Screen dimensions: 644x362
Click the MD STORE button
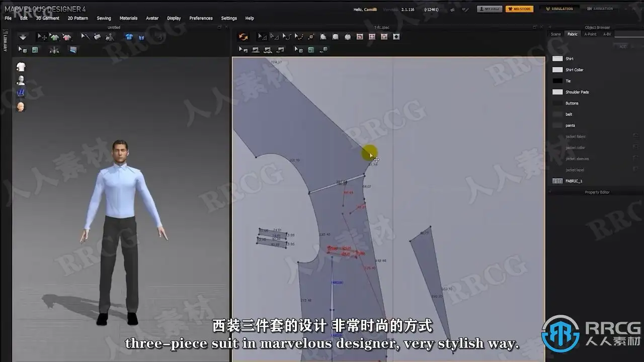(519, 9)
